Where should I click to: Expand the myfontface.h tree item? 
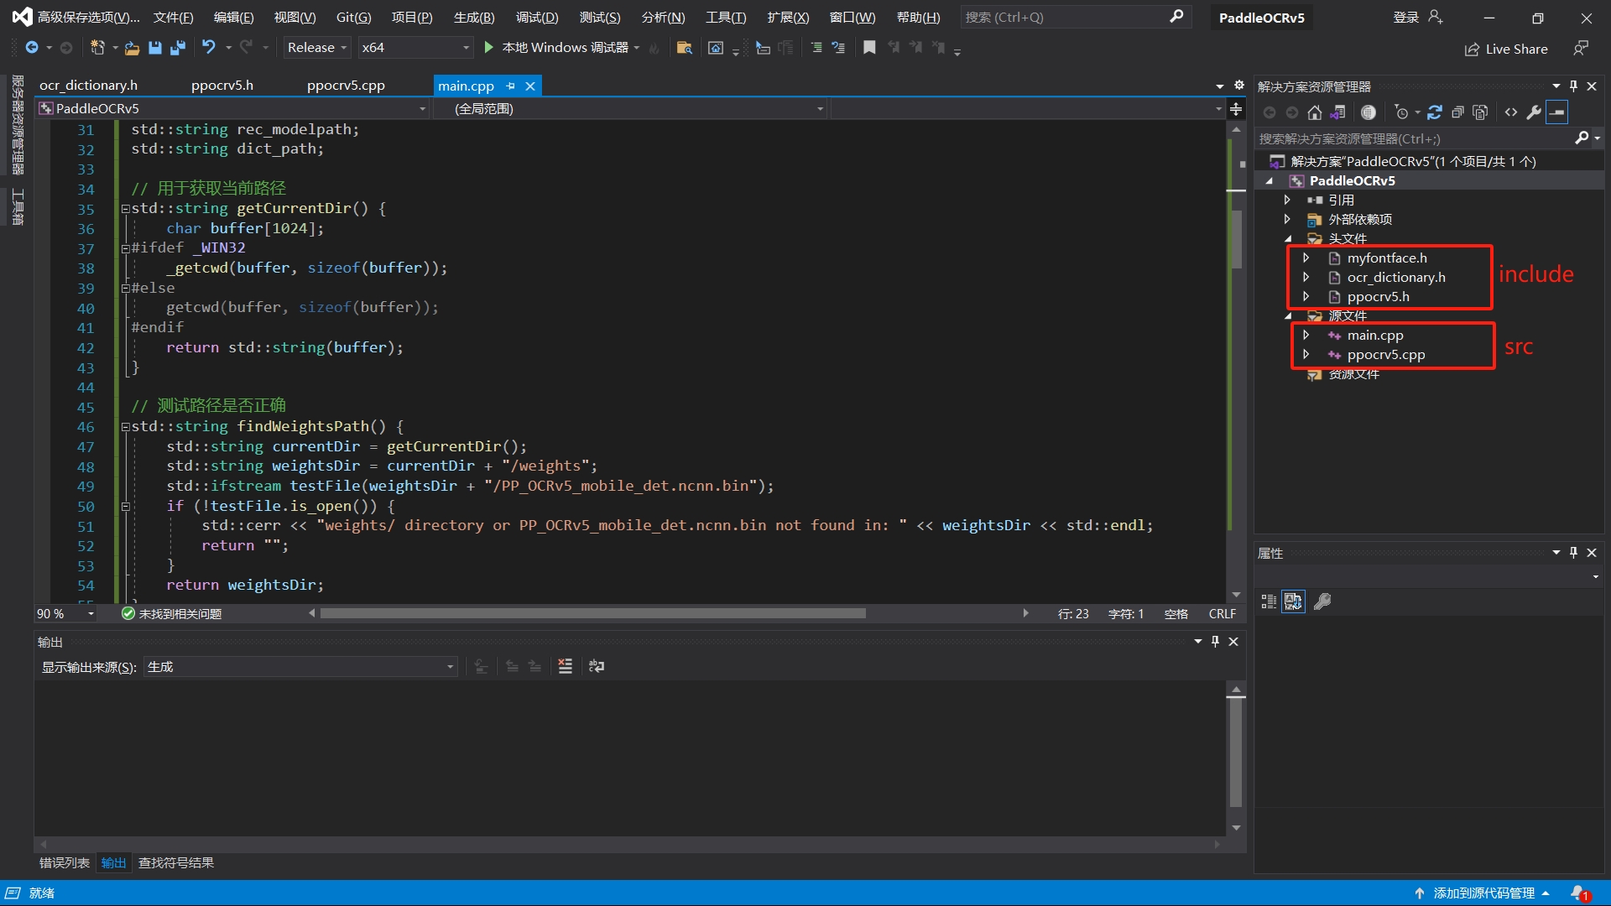(1306, 258)
